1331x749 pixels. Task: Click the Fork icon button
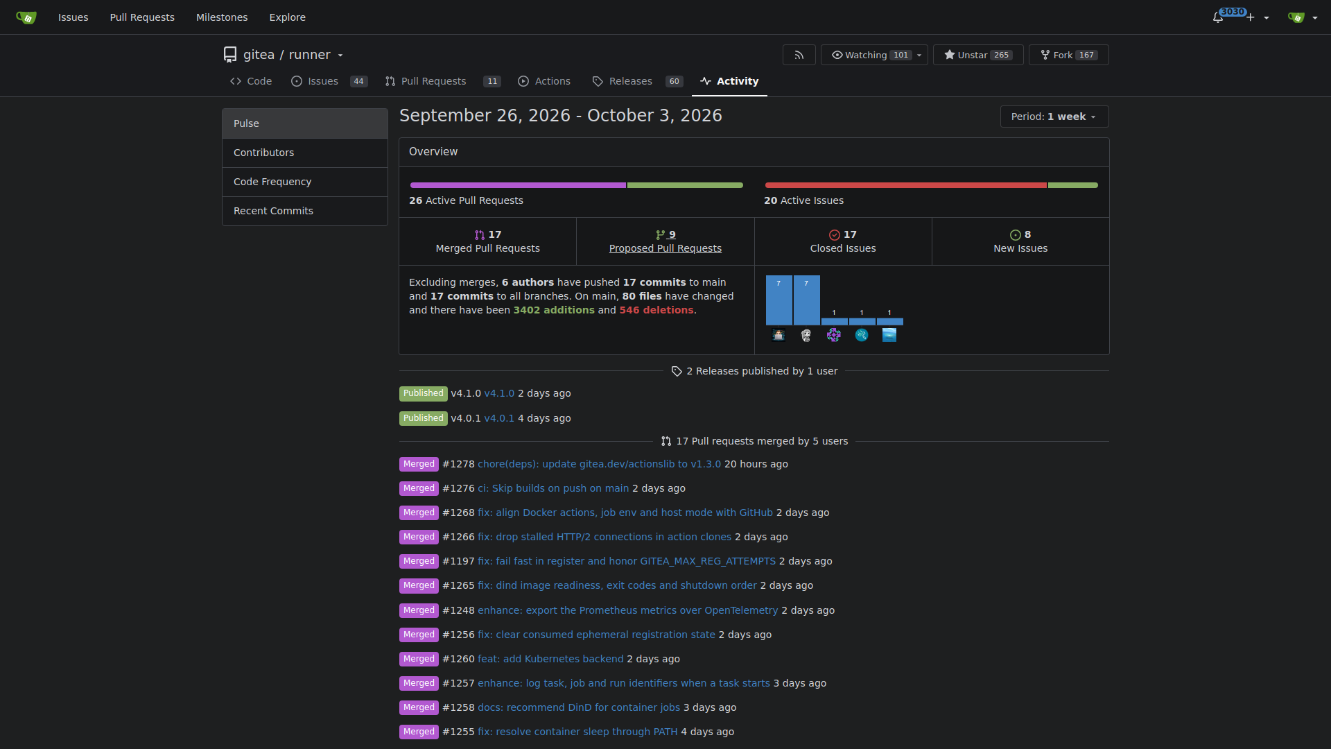click(1045, 55)
